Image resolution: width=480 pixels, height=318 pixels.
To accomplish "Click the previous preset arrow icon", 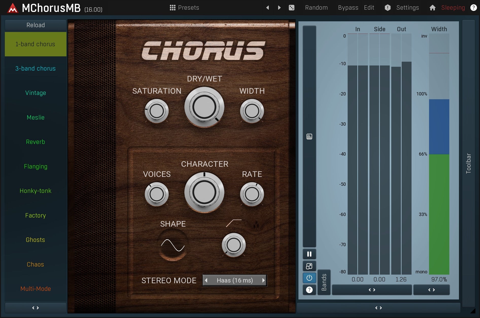I will click(268, 8).
